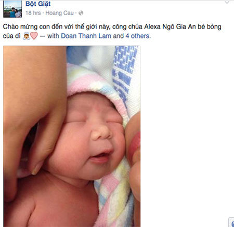The height and width of the screenshot is (227, 234).
Task: Click the words bé bỏng in caption
Action: point(210,27)
